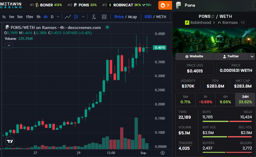Select the candlestick chart style icon
This screenshot has width=256, height=157.
click(x=76, y=17)
